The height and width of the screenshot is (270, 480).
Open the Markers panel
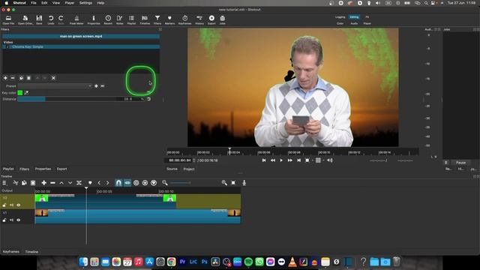[169, 20]
